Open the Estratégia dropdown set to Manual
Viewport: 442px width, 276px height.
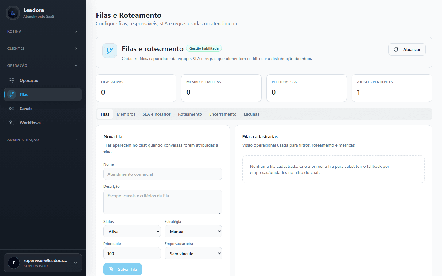click(193, 232)
